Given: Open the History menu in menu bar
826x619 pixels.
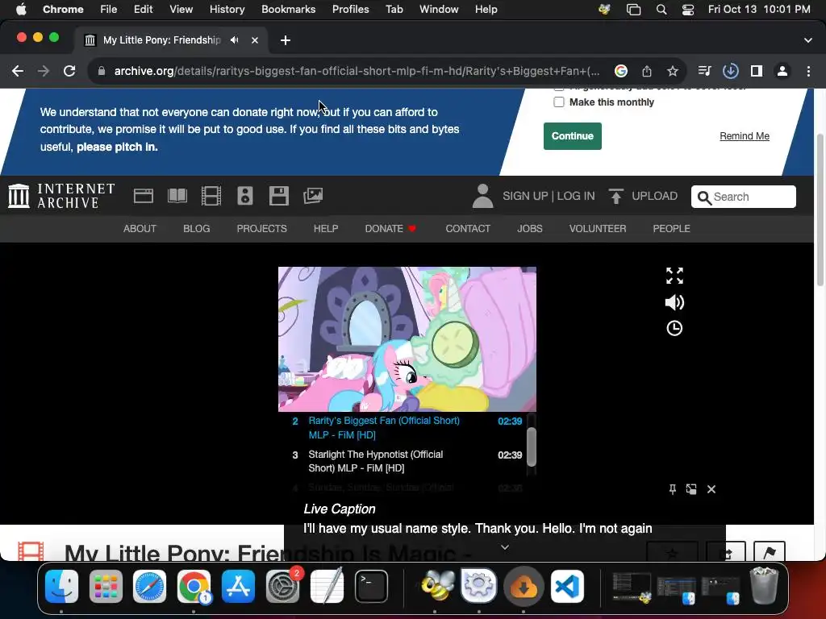Looking at the screenshot, I should [x=227, y=10].
